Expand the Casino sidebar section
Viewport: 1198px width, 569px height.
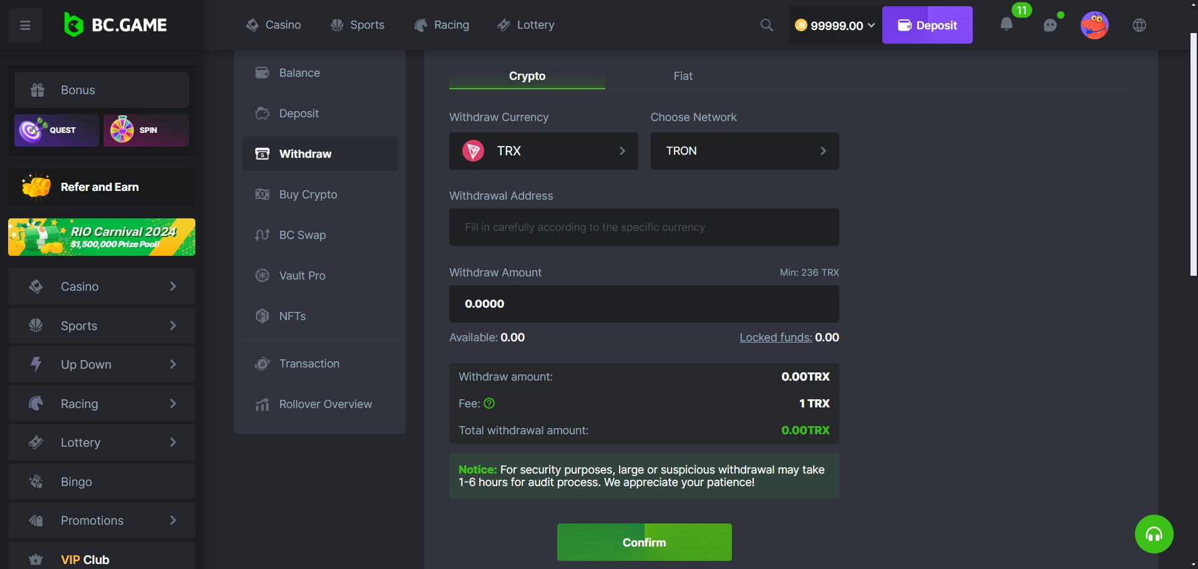click(102, 286)
